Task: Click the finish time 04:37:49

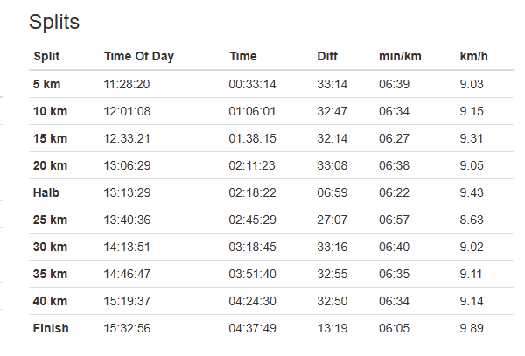Action: tap(252, 329)
